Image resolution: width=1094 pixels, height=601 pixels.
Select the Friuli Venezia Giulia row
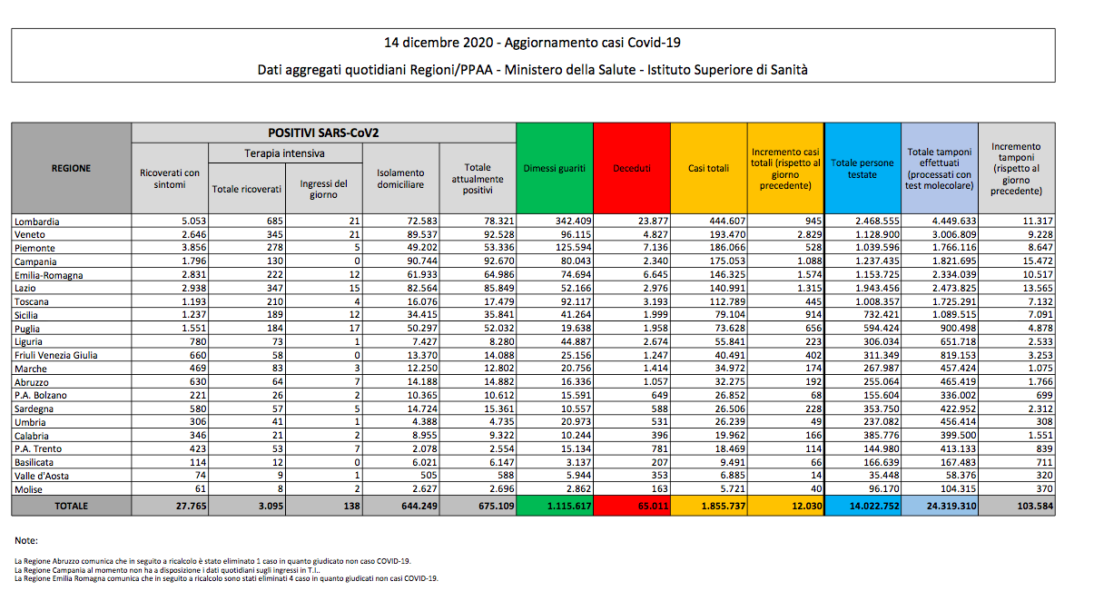coord(56,355)
